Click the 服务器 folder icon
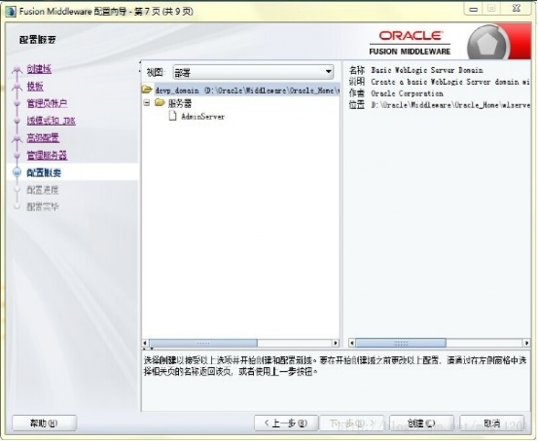The image size is (538, 441). pos(160,102)
